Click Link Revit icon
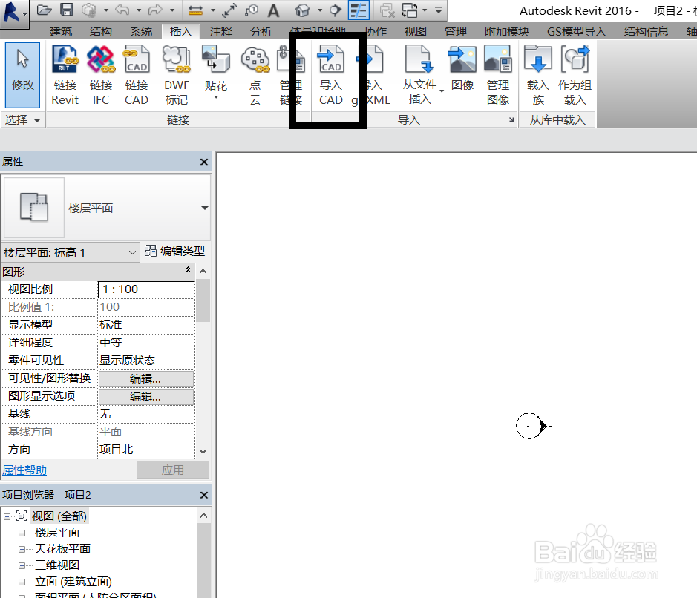The height and width of the screenshot is (598, 697). point(65,76)
